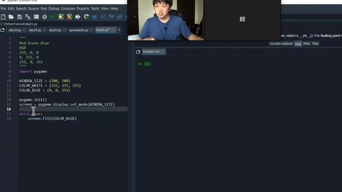The height and width of the screenshot is (192, 342).
Task: Open a file using the folder icon
Action: 11,17
